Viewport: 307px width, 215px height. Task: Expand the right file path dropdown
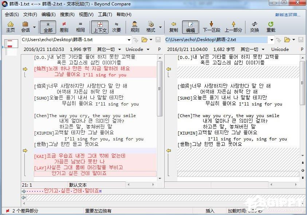click(272, 40)
